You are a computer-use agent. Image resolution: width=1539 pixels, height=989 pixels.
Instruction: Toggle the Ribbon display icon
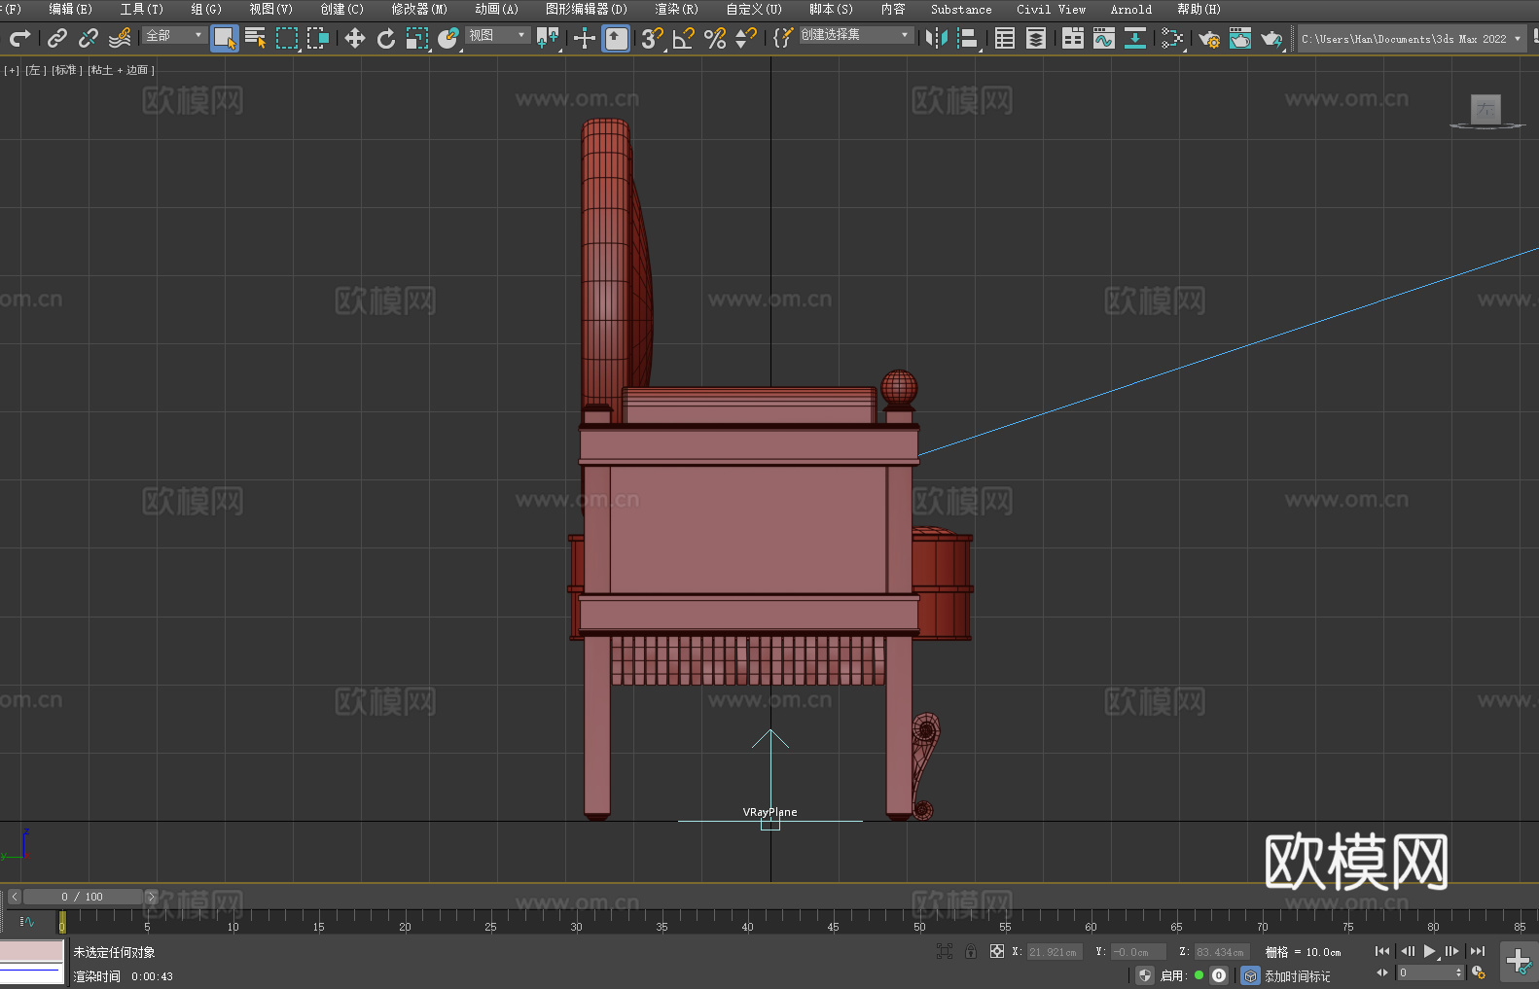click(x=1073, y=38)
